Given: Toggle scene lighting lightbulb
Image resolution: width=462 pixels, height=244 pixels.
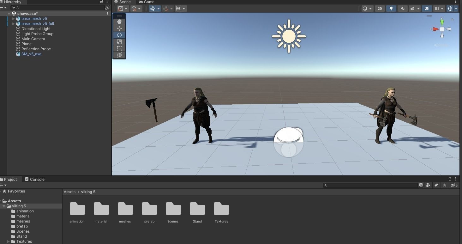Looking at the screenshot, I should 391,9.
